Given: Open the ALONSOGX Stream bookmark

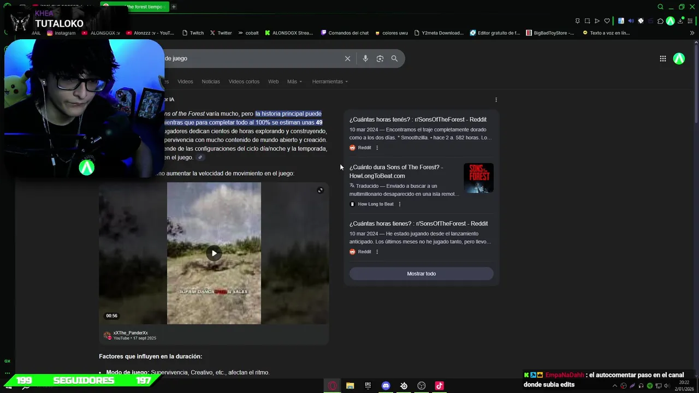Looking at the screenshot, I should (289, 33).
